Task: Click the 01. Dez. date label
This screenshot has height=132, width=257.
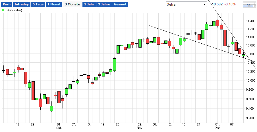Action: pos(217,126)
